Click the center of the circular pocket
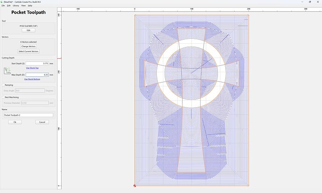Image resolution: width=322 pixels, height=193 pixels. pyautogui.click(x=191, y=73)
